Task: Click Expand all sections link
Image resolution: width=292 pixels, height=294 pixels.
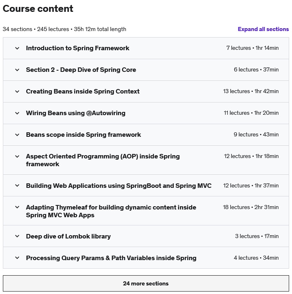Action: pyautogui.click(x=263, y=29)
